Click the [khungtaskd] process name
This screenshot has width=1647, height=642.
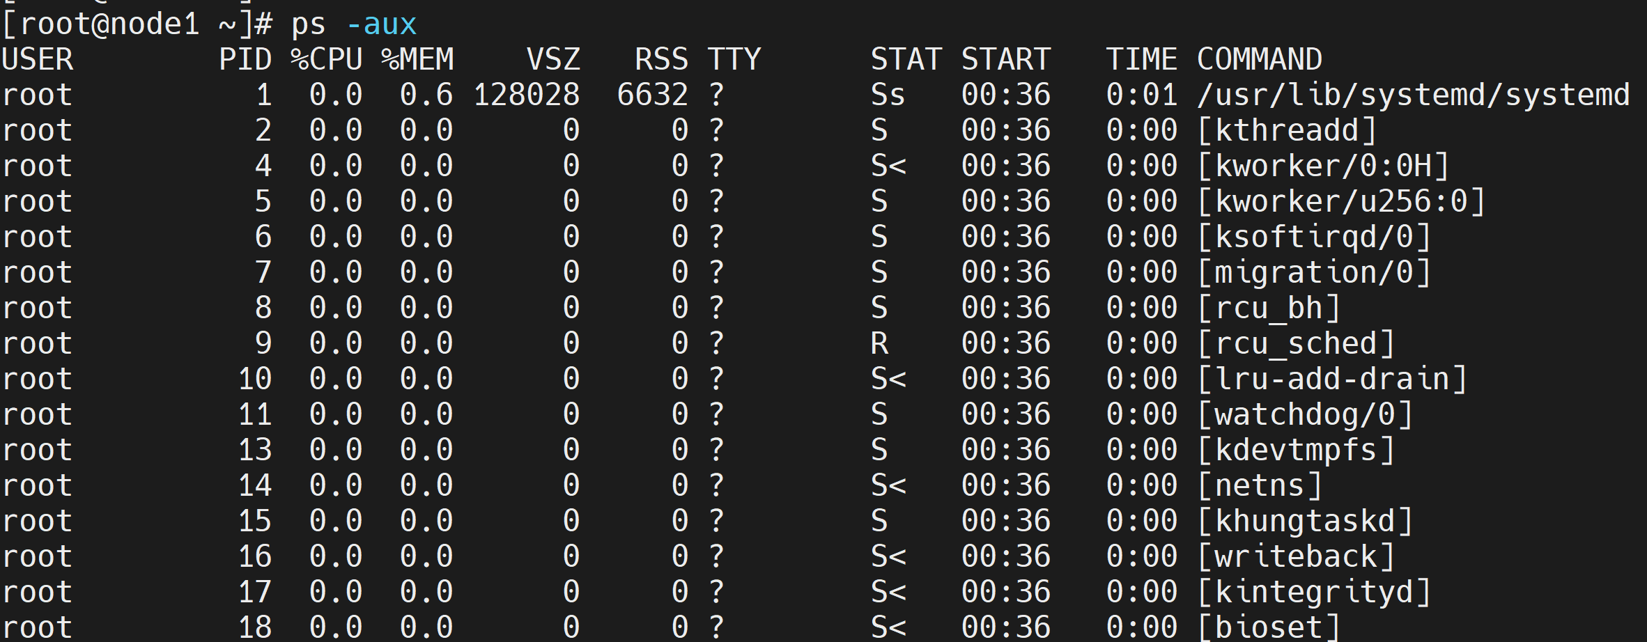1305,522
